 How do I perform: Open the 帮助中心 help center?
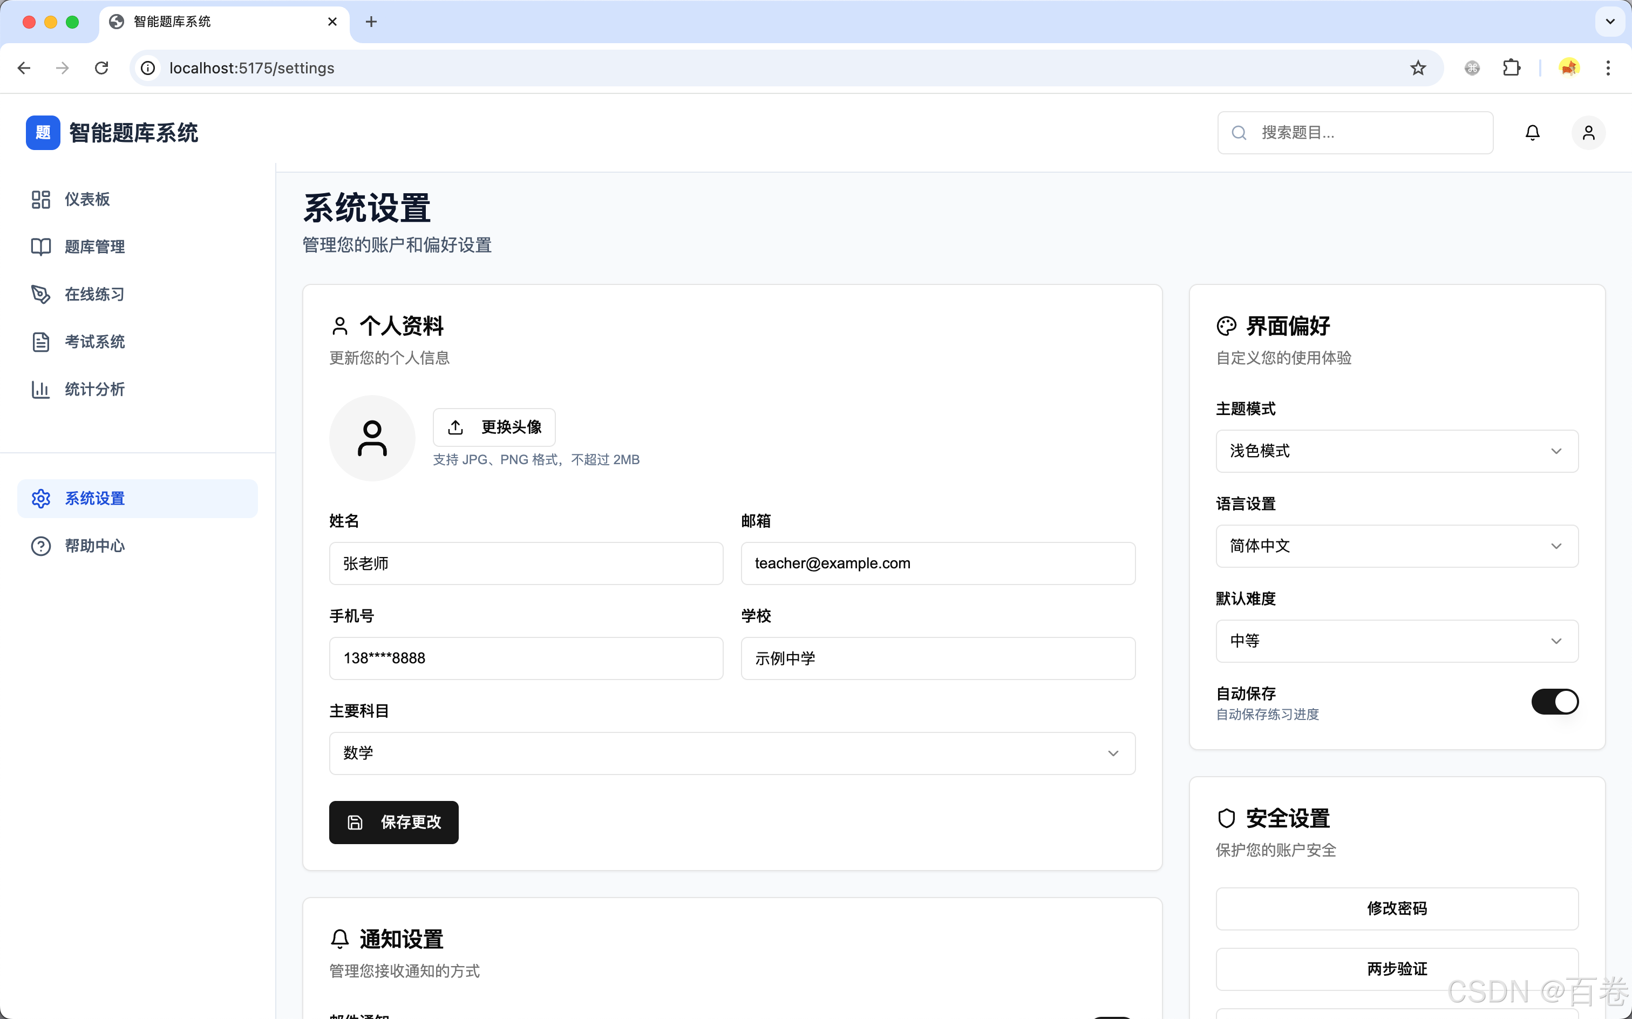point(96,546)
